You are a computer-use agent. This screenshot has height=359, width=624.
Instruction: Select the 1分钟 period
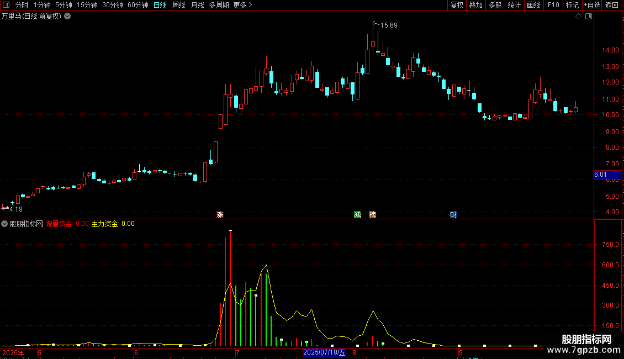(x=42, y=5)
